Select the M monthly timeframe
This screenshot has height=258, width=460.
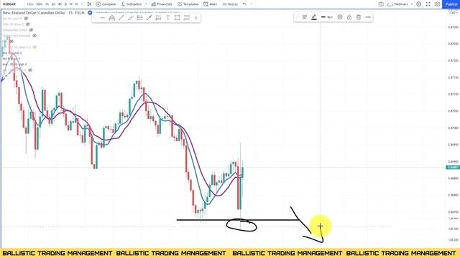pyautogui.click(x=77, y=4)
